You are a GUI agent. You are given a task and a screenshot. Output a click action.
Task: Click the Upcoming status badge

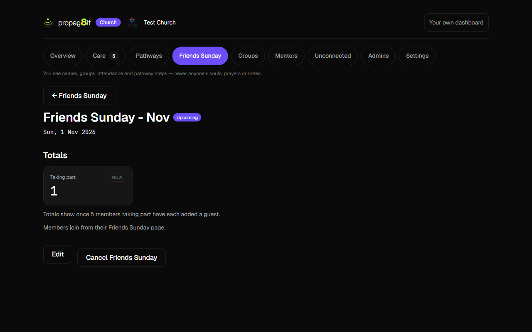[187, 117]
